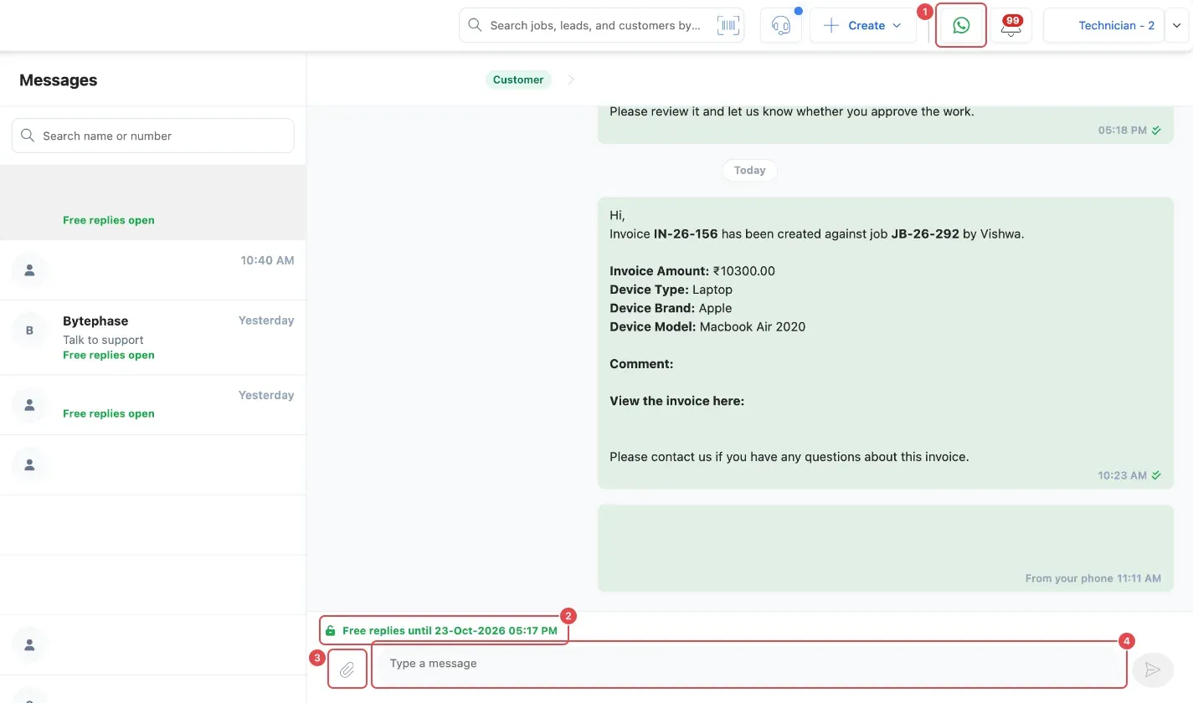Focus the Type a message field
Screen dimensions: 1193x703
tap(748, 664)
